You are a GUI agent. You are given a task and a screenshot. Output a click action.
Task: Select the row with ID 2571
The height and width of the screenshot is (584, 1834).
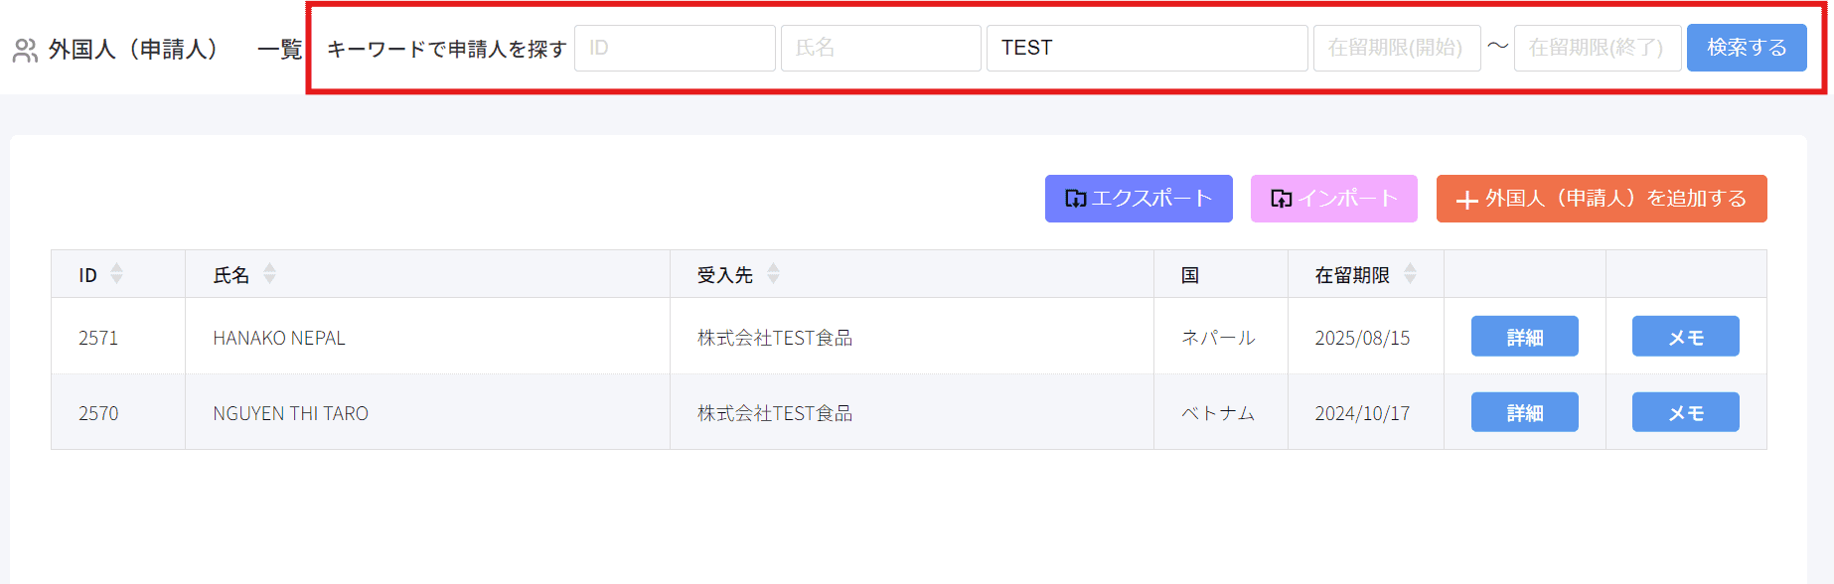click(x=98, y=338)
